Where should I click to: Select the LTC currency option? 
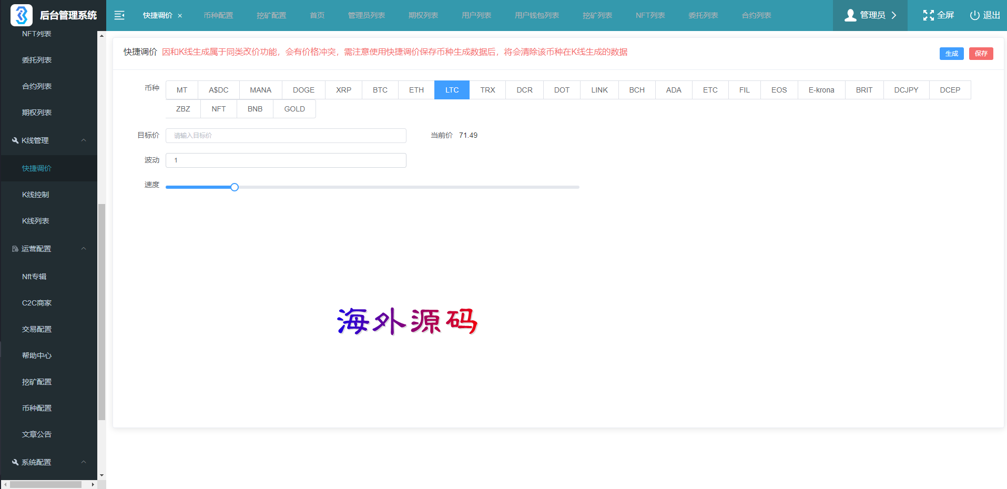[x=452, y=90]
